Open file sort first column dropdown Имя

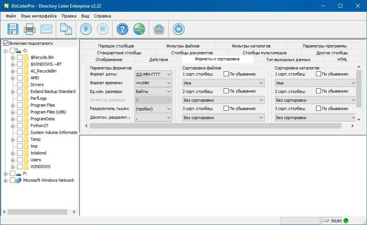(223, 83)
